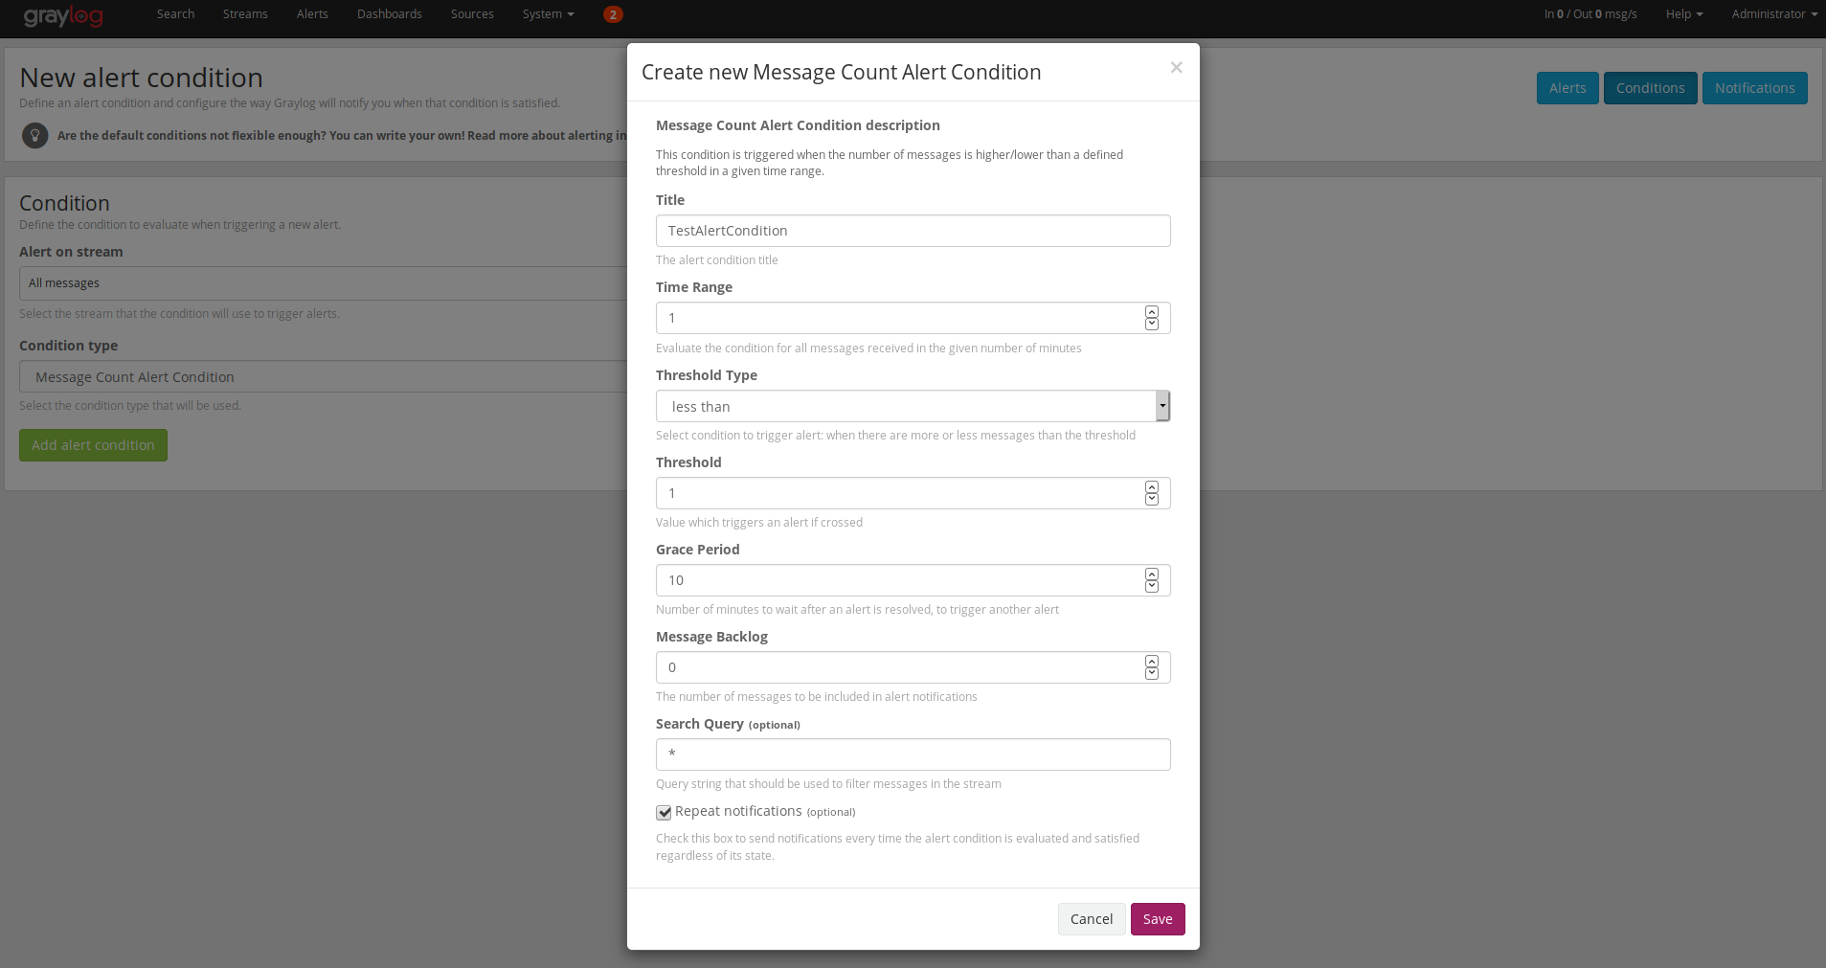Image resolution: width=1826 pixels, height=968 pixels.
Task: Decrease the Message Backlog value
Action: (1151, 673)
